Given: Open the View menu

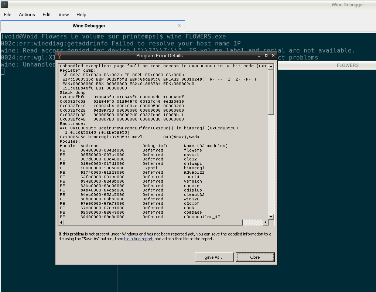Looking at the screenshot, I should click(64, 14).
